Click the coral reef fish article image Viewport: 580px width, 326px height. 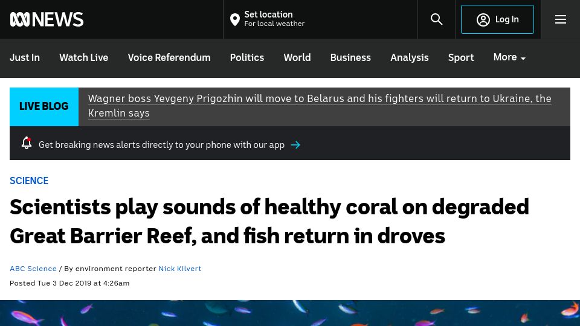pos(290,313)
